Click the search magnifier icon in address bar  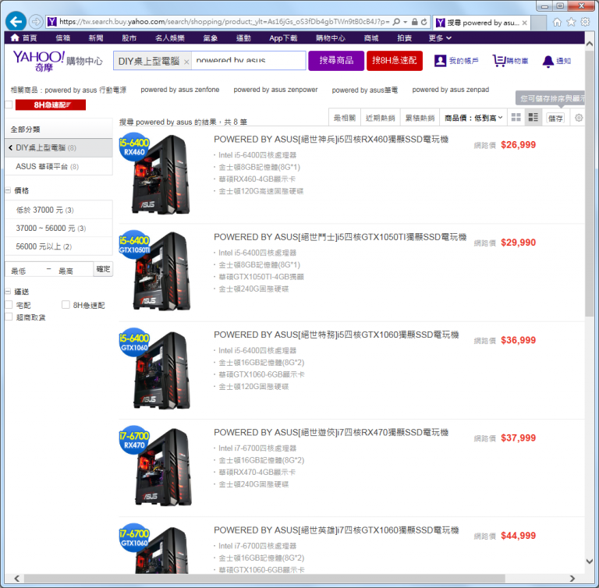coord(396,22)
